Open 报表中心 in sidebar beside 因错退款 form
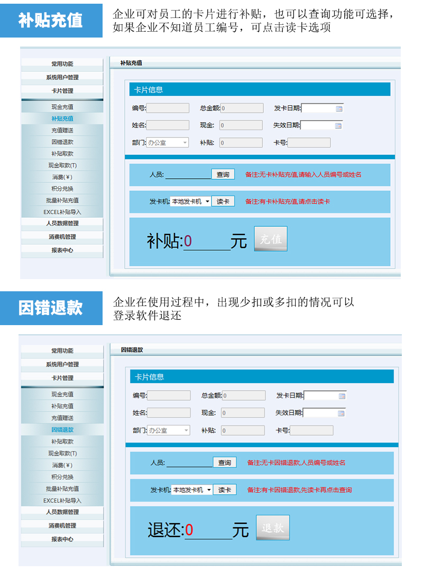 (x=62, y=539)
